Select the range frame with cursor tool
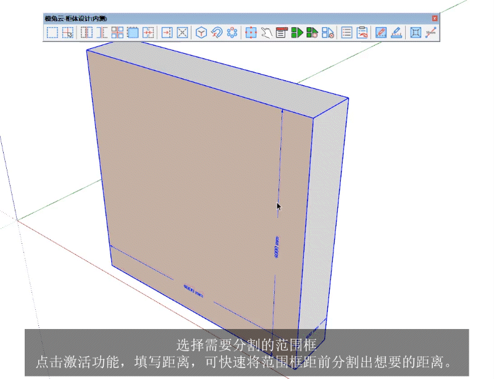This screenshot has height=379, width=494. 68,33
